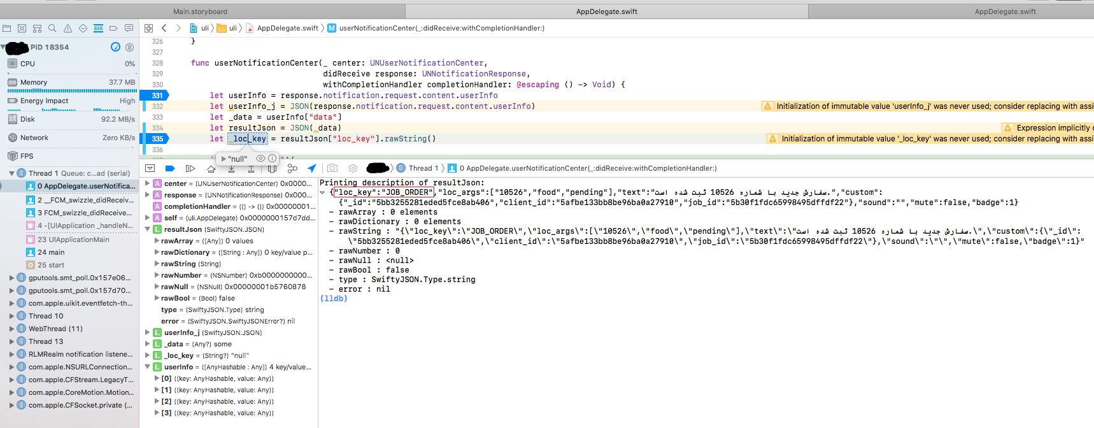This screenshot has width=1094, height=428.
Task: Step out of the function
Action: pyautogui.click(x=252, y=168)
